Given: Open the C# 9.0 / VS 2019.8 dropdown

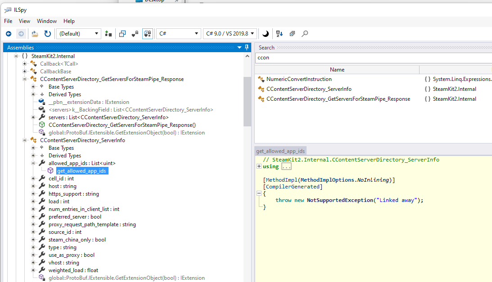Looking at the screenshot, I should [x=230, y=33].
